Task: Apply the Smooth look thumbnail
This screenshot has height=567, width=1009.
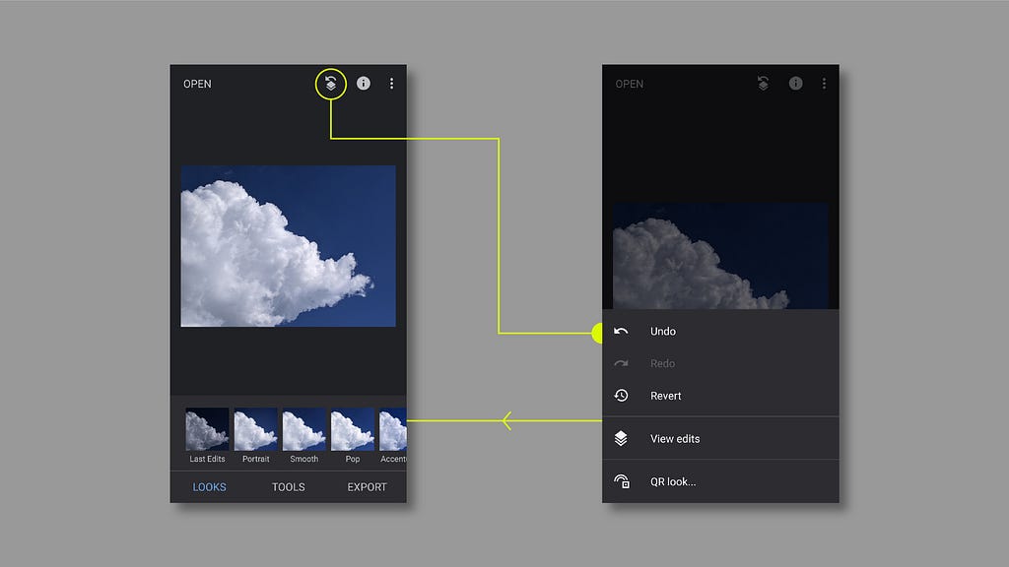Action: [x=303, y=429]
